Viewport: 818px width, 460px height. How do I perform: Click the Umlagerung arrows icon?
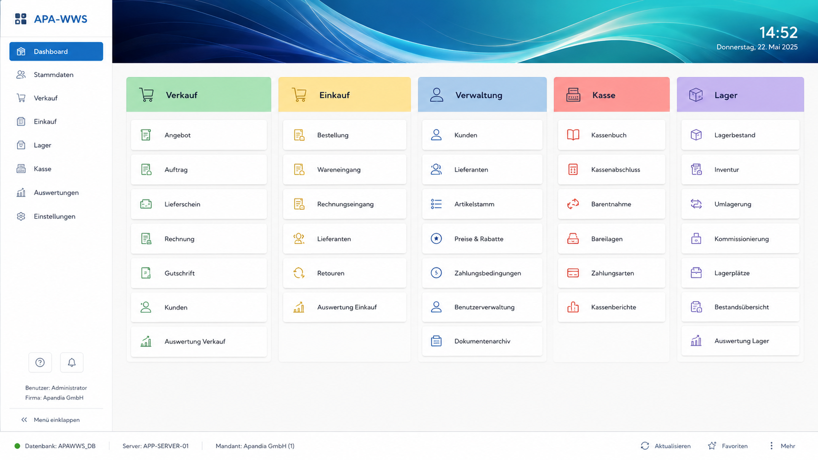pyautogui.click(x=696, y=204)
